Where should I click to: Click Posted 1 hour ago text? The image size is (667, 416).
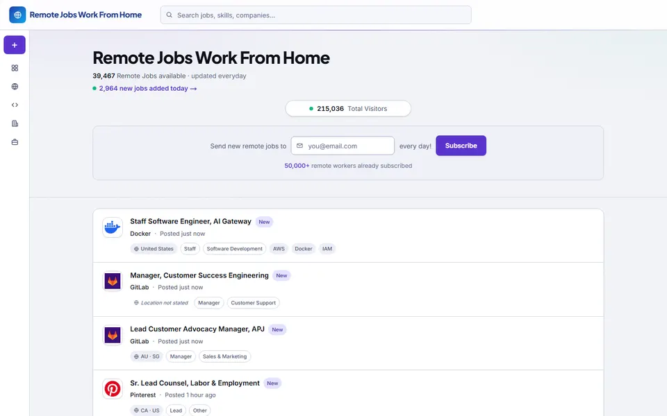190,395
